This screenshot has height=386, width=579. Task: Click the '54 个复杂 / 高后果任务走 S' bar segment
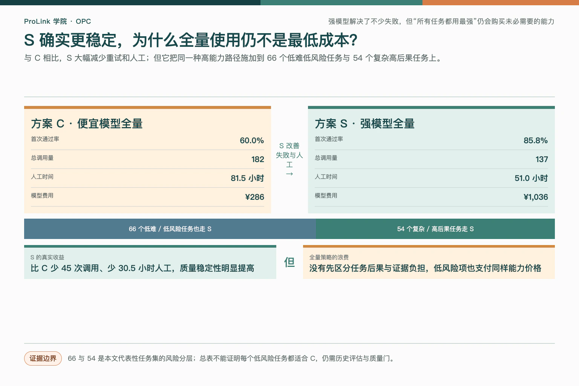click(435, 229)
